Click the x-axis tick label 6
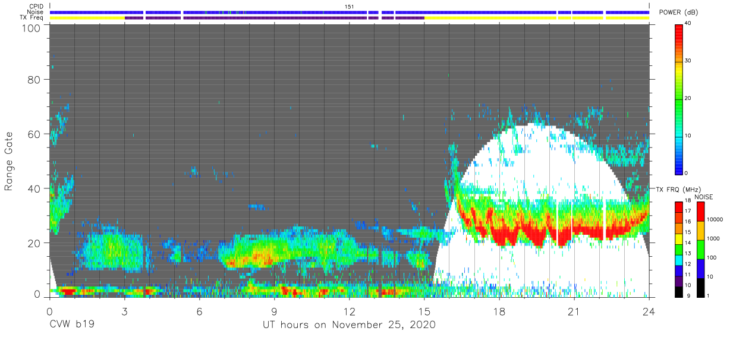 [199, 311]
